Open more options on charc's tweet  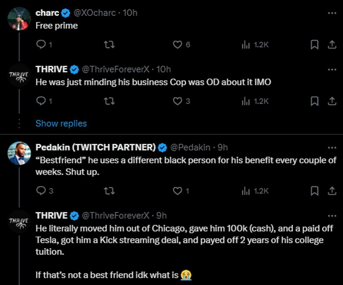tap(332, 13)
